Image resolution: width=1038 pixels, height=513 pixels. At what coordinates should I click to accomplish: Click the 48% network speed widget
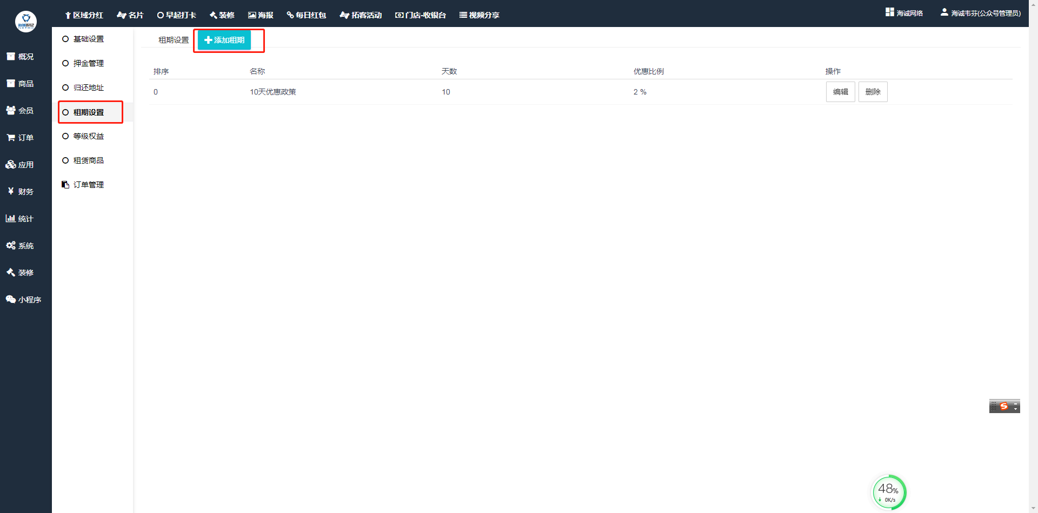[x=889, y=492]
